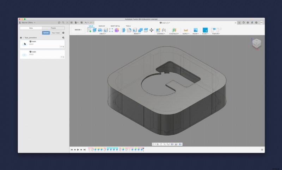Screen dimensions: 282x170
Task: Select the Create Sketch tool
Action: coord(89,30)
